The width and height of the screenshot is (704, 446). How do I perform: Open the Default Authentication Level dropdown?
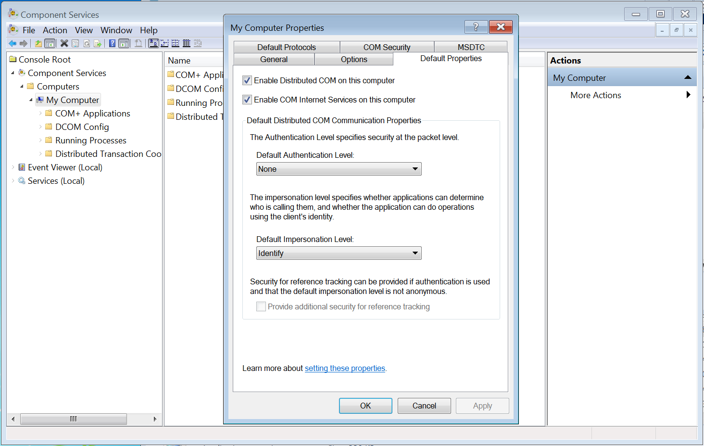click(x=415, y=169)
